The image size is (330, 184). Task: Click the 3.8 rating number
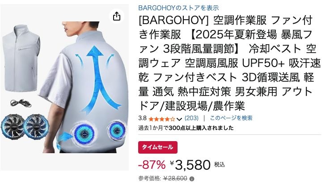(143, 118)
